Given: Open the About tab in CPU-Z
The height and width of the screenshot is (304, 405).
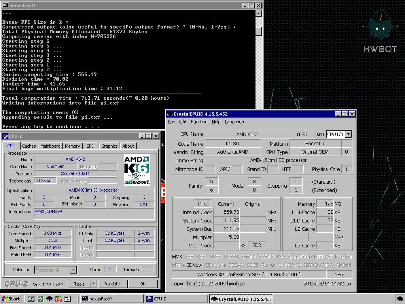Looking at the screenshot, I should click(128, 146).
